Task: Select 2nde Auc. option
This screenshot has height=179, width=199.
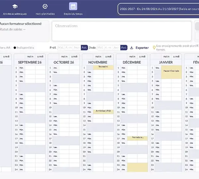Action: tap(124, 48)
